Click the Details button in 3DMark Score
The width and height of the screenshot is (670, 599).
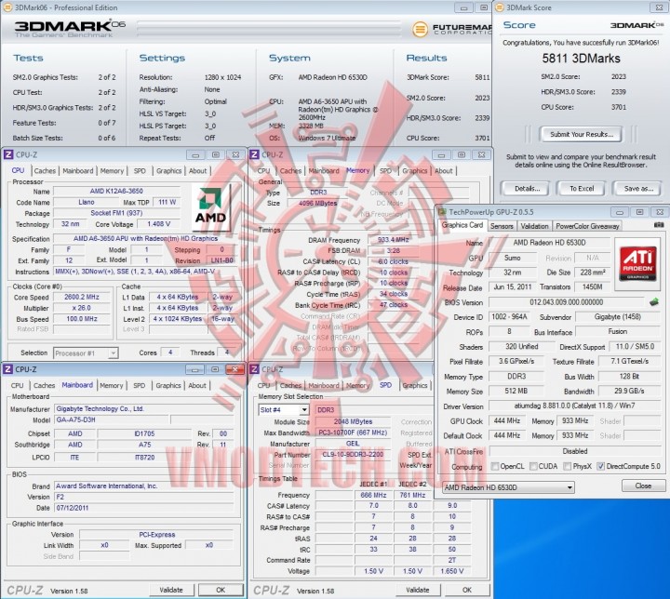click(527, 189)
